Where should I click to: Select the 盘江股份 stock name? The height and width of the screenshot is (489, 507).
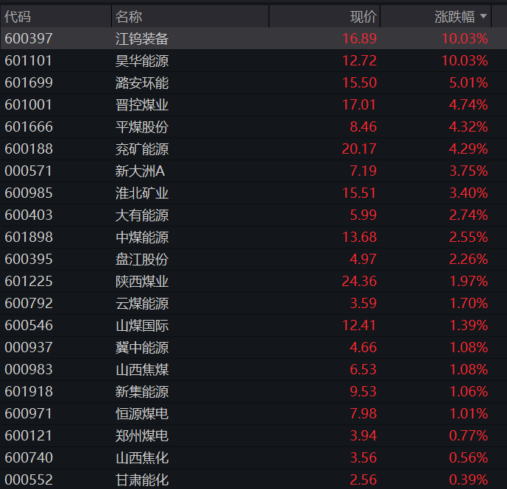point(142,259)
